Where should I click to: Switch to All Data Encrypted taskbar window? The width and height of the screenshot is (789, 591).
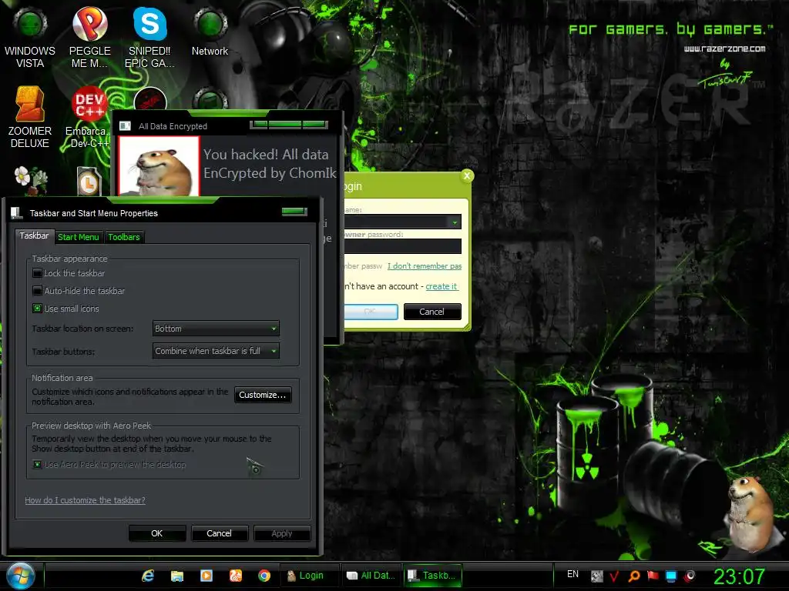click(x=371, y=576)
